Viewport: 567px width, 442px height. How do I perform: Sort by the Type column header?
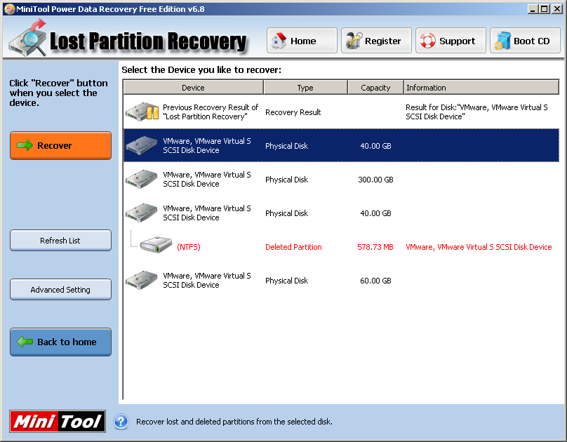305,88
